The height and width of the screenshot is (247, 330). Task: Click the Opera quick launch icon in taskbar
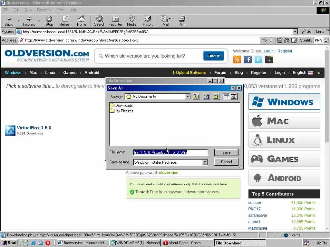[x=48, y=243]
